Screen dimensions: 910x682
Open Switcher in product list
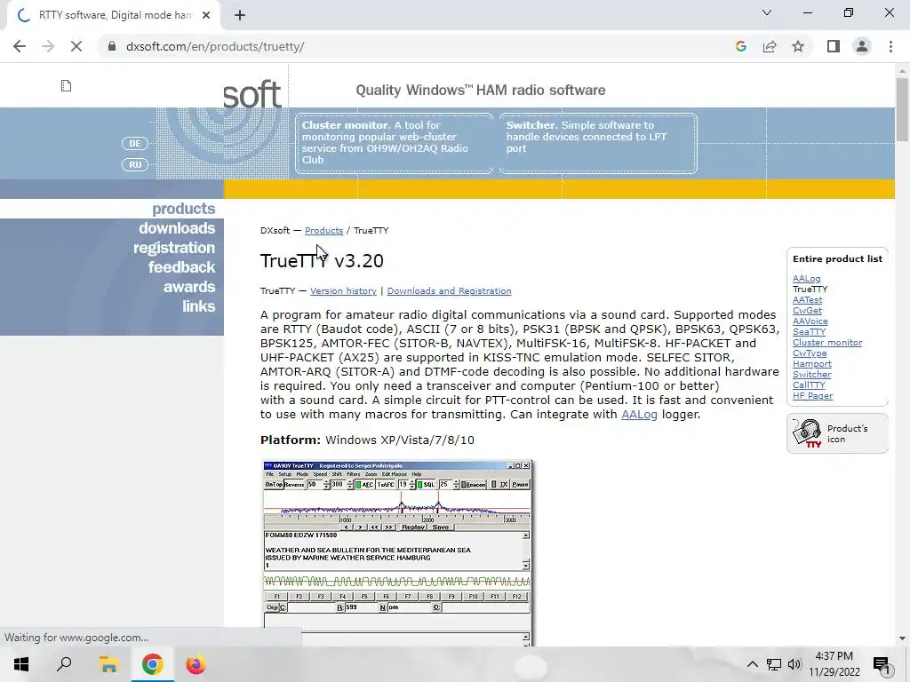pyautogui.click(x=811, y=375)
